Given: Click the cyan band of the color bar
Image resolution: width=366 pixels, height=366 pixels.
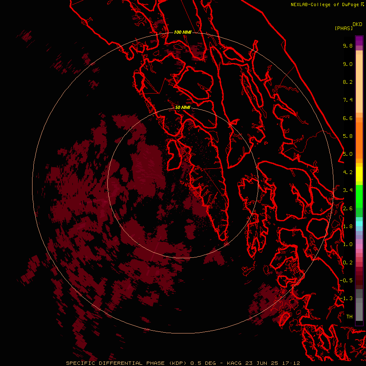Looking at the screenshot, I should 359,223.
